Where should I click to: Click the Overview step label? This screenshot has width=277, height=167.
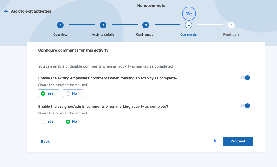60,34
